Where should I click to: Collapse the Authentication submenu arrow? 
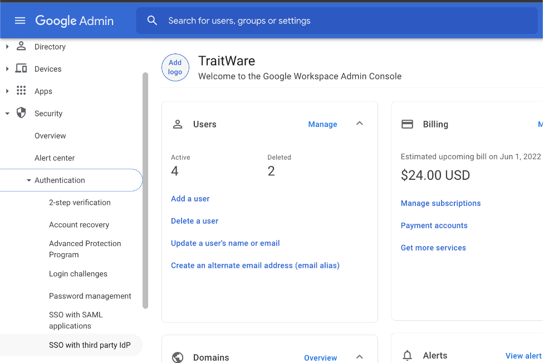(29, 180)
